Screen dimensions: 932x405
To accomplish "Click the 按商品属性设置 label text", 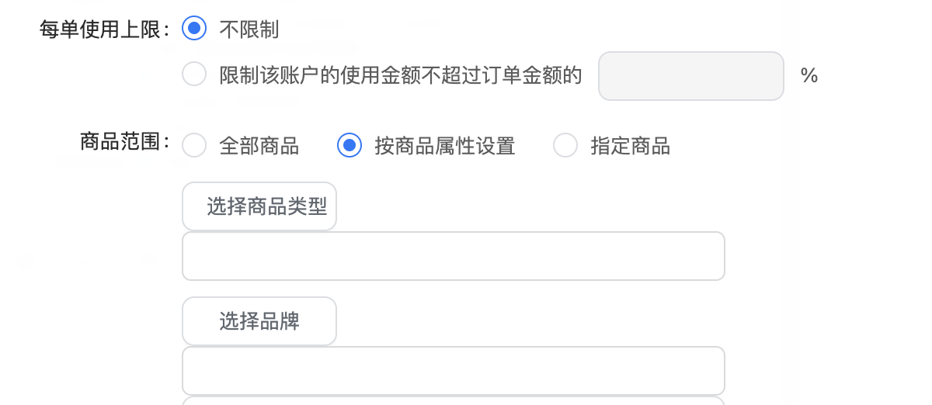I will click(445, 146).
